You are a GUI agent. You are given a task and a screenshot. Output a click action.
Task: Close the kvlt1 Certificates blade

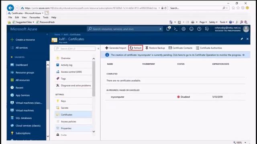click(x=247, y=39)
